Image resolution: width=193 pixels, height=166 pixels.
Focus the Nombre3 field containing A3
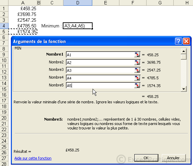click(100, 70)
